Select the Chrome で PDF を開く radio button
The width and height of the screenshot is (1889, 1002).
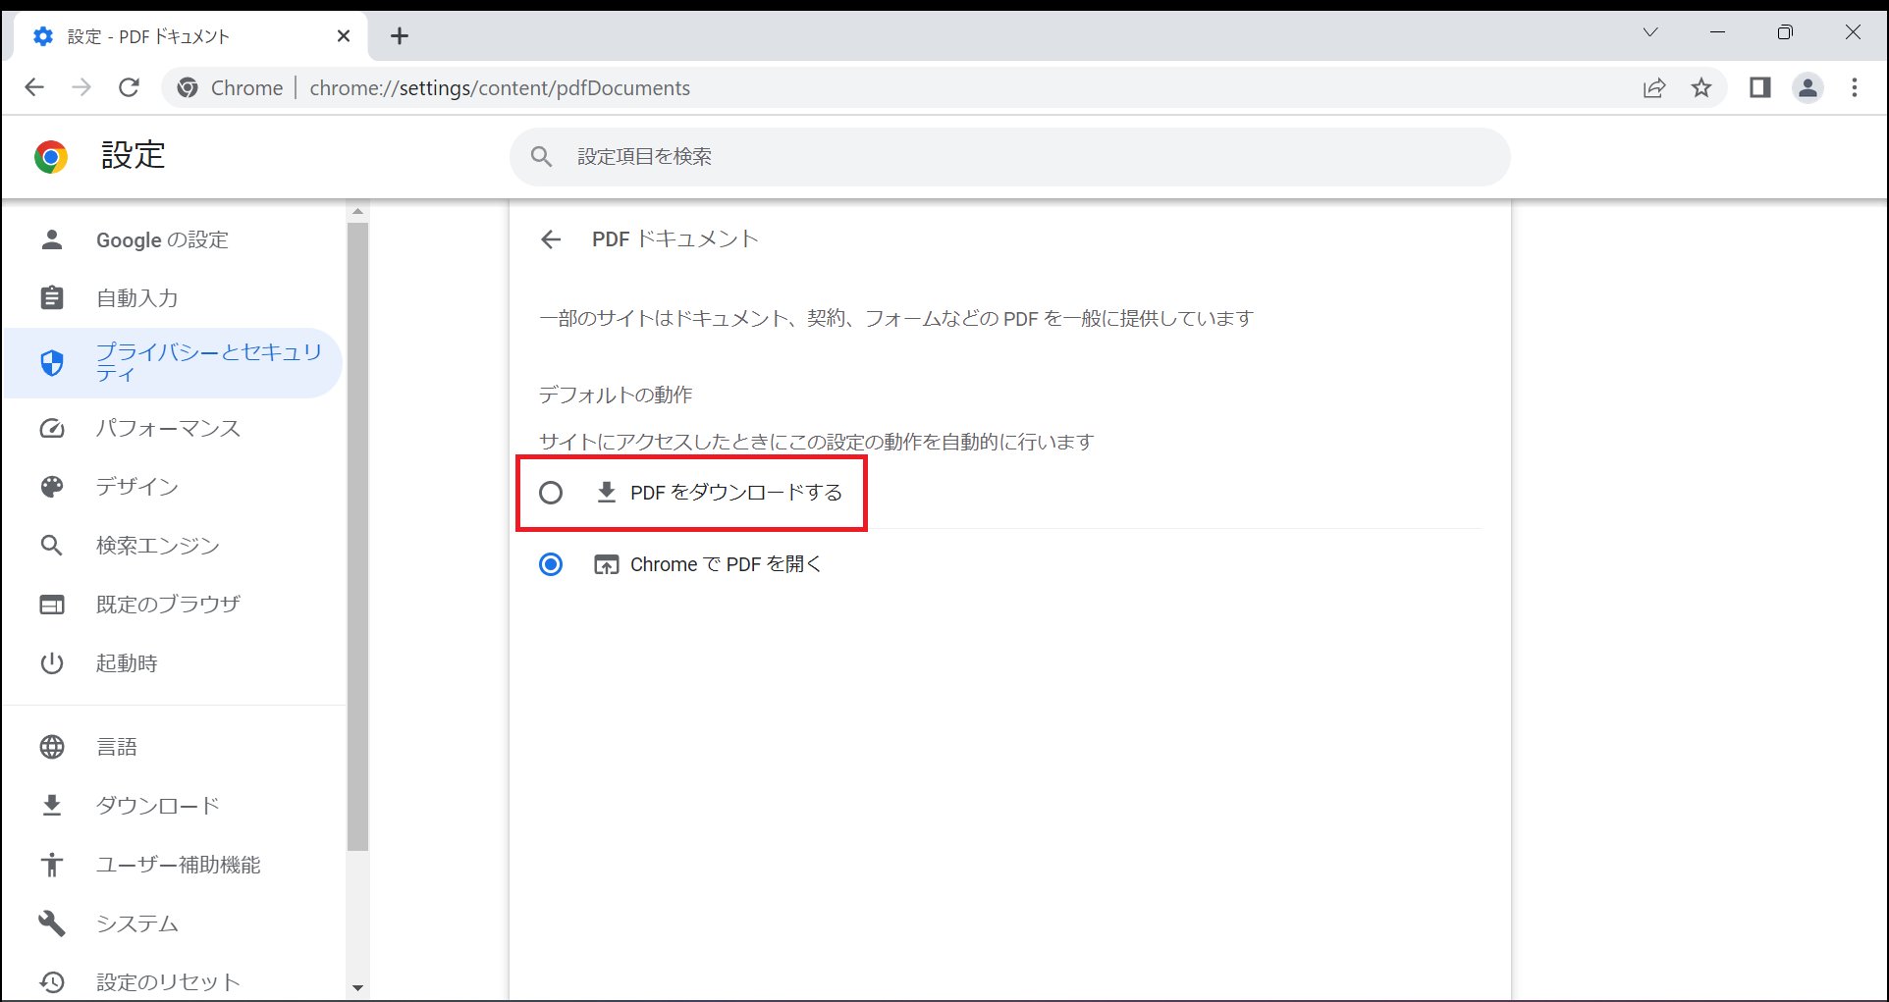551,564
